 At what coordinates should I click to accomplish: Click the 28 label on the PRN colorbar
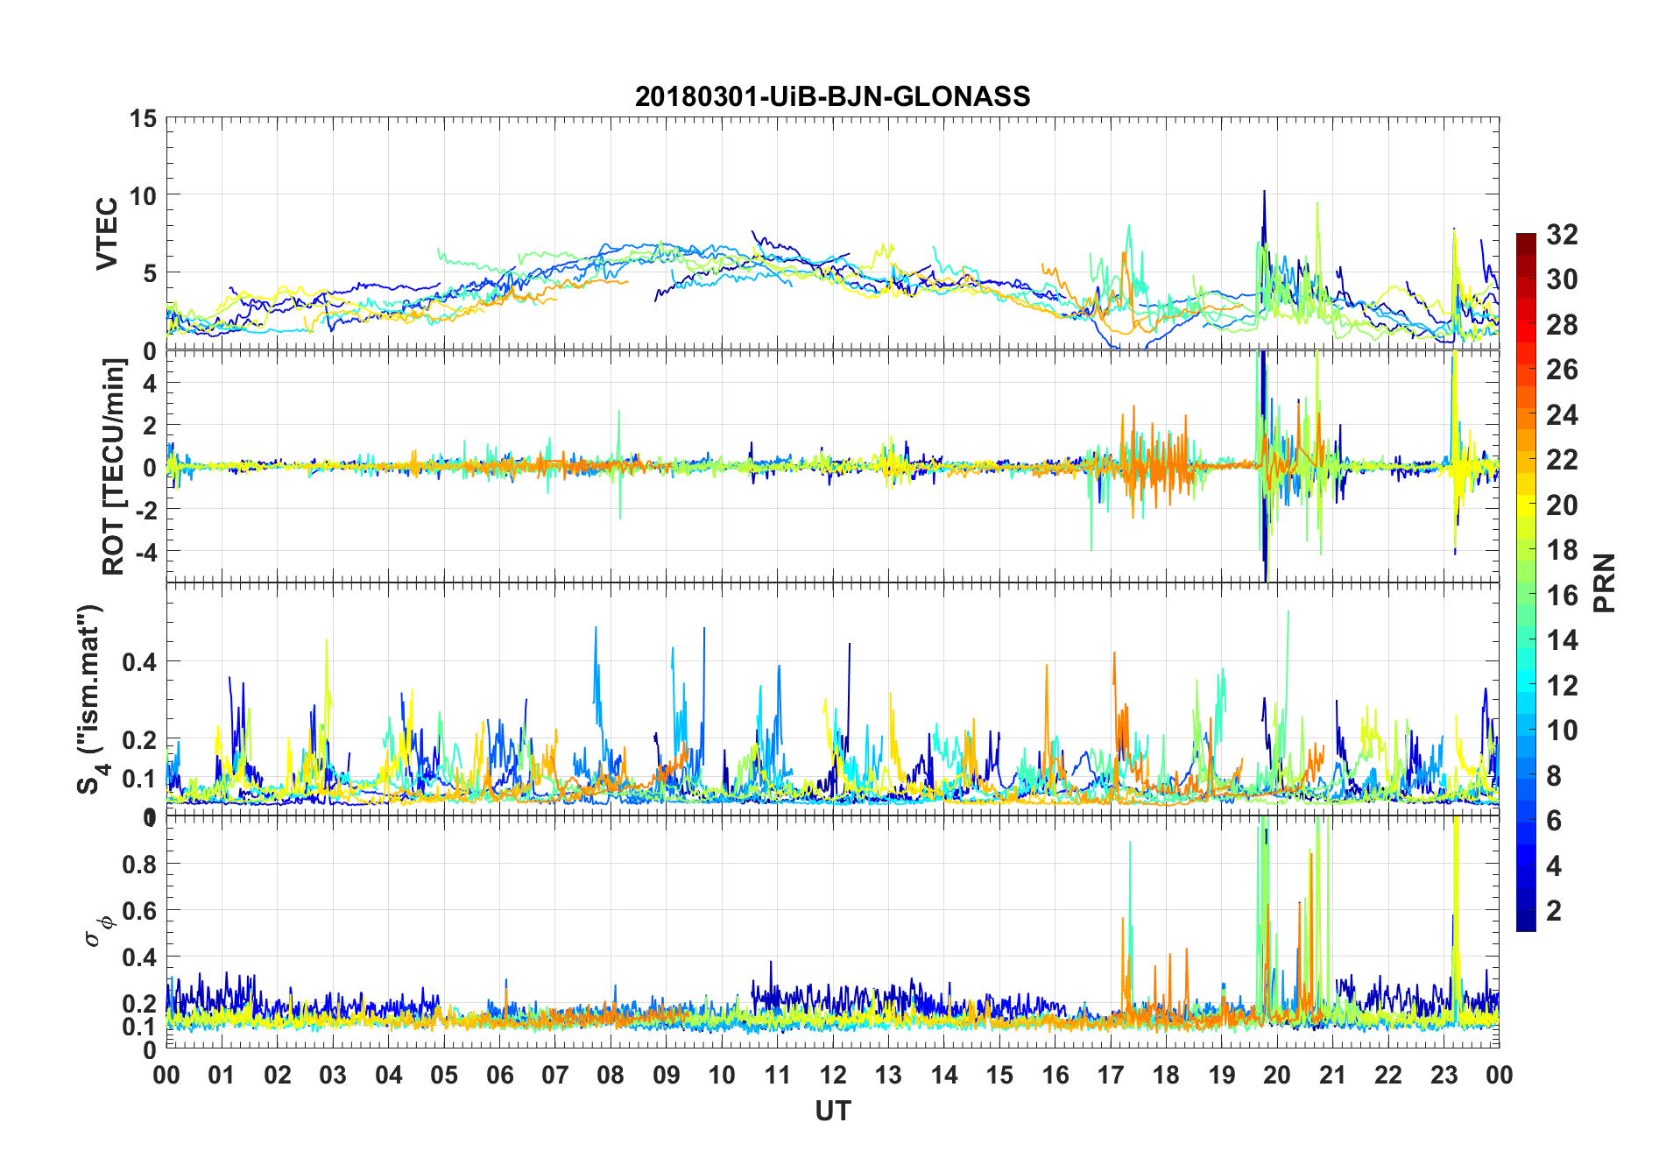[1563, 325]
